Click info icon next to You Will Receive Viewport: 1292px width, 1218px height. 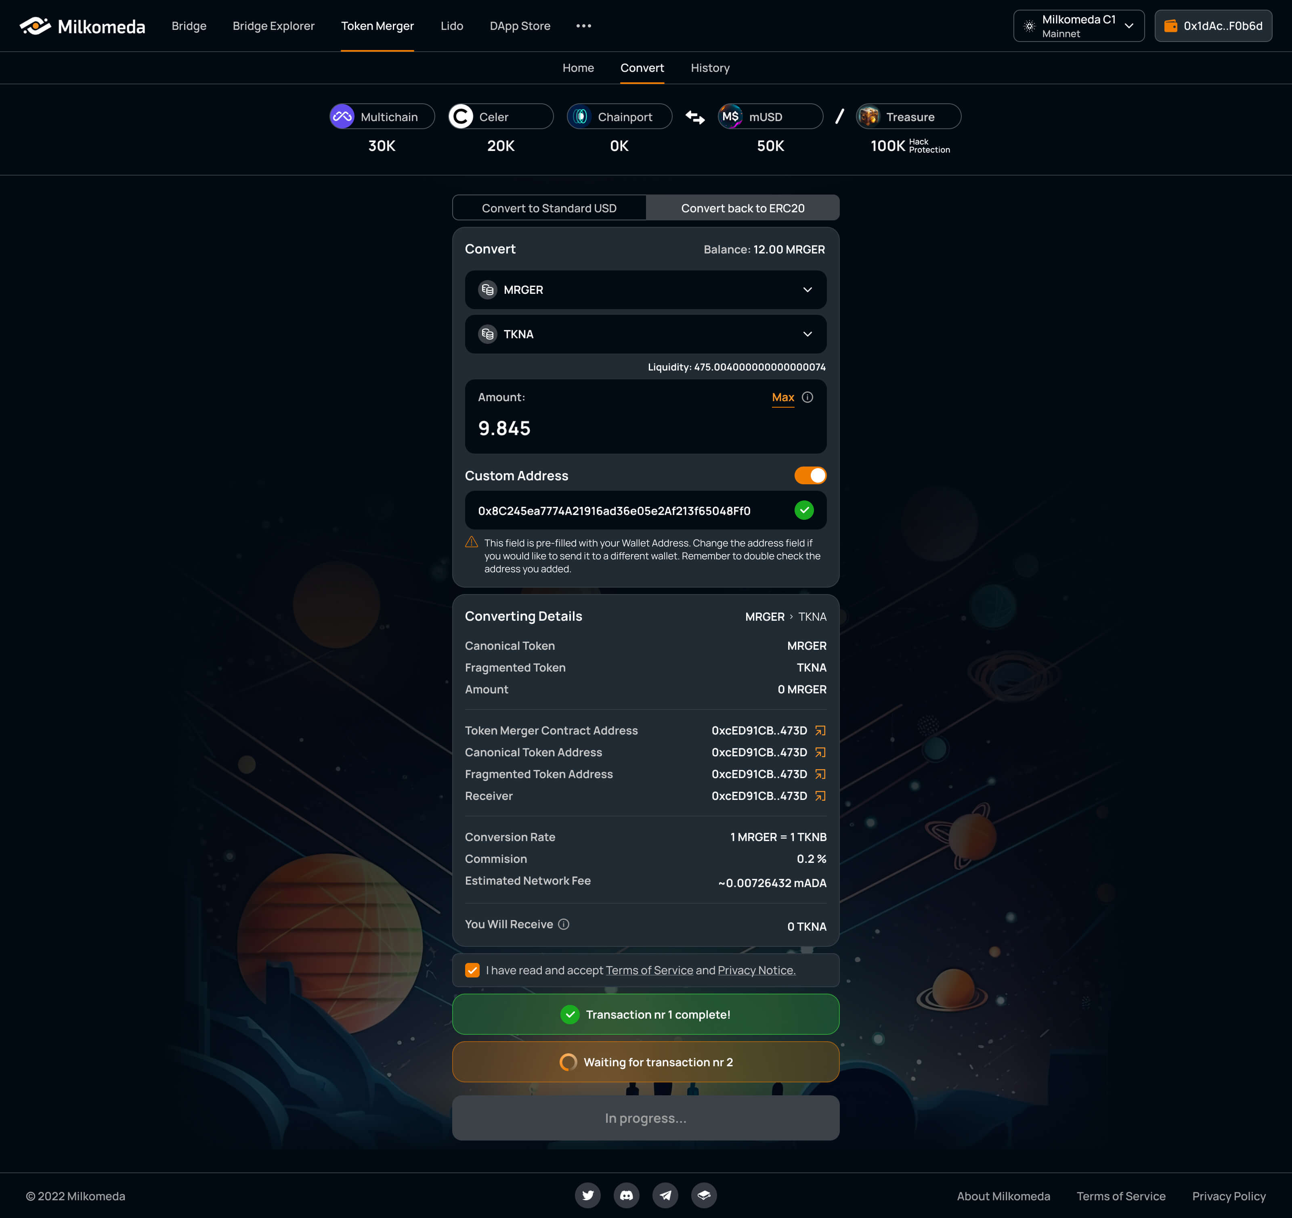click(x=564, y=924)
